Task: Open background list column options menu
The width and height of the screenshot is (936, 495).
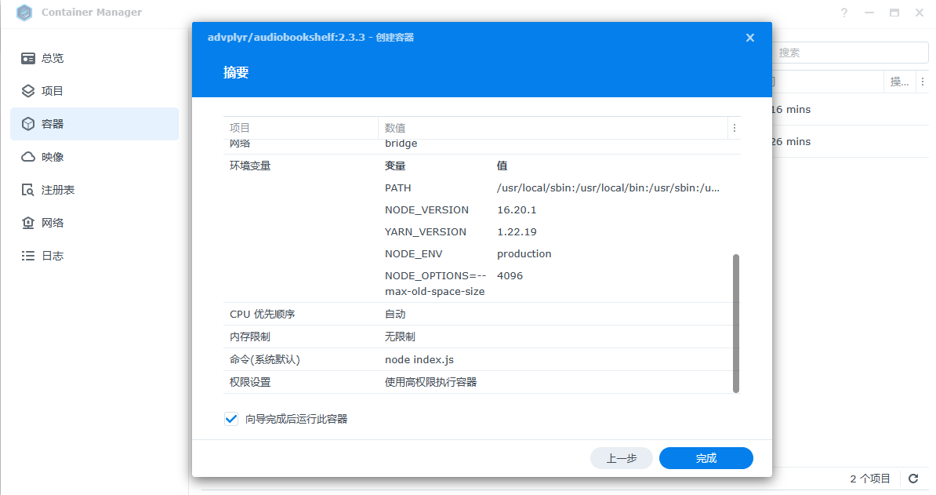Action: point(922,82)
